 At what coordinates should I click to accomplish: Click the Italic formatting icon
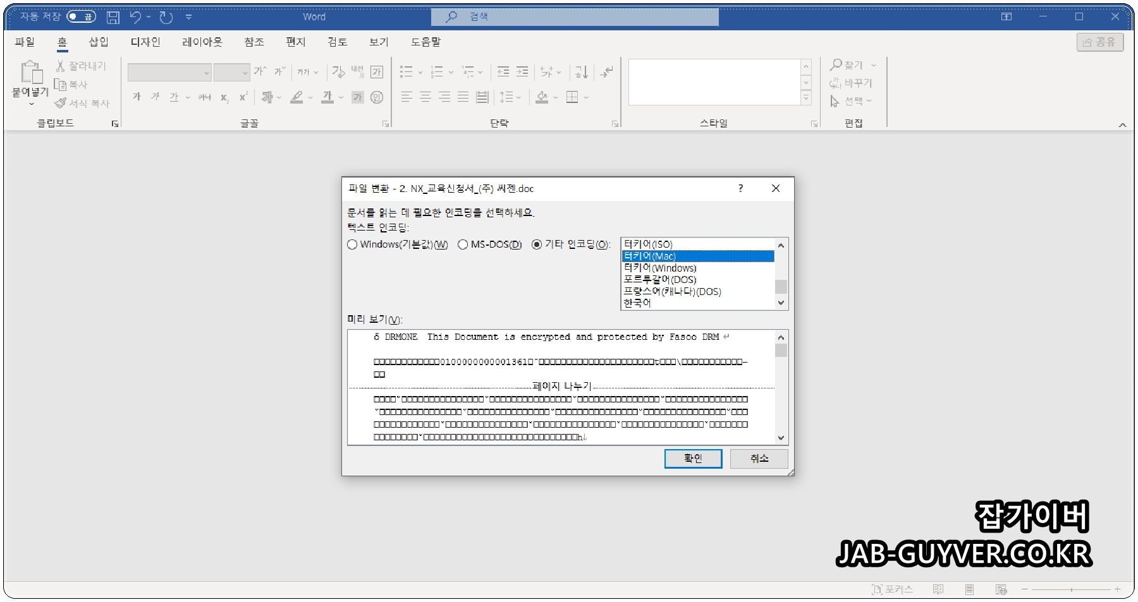[155, 97]
